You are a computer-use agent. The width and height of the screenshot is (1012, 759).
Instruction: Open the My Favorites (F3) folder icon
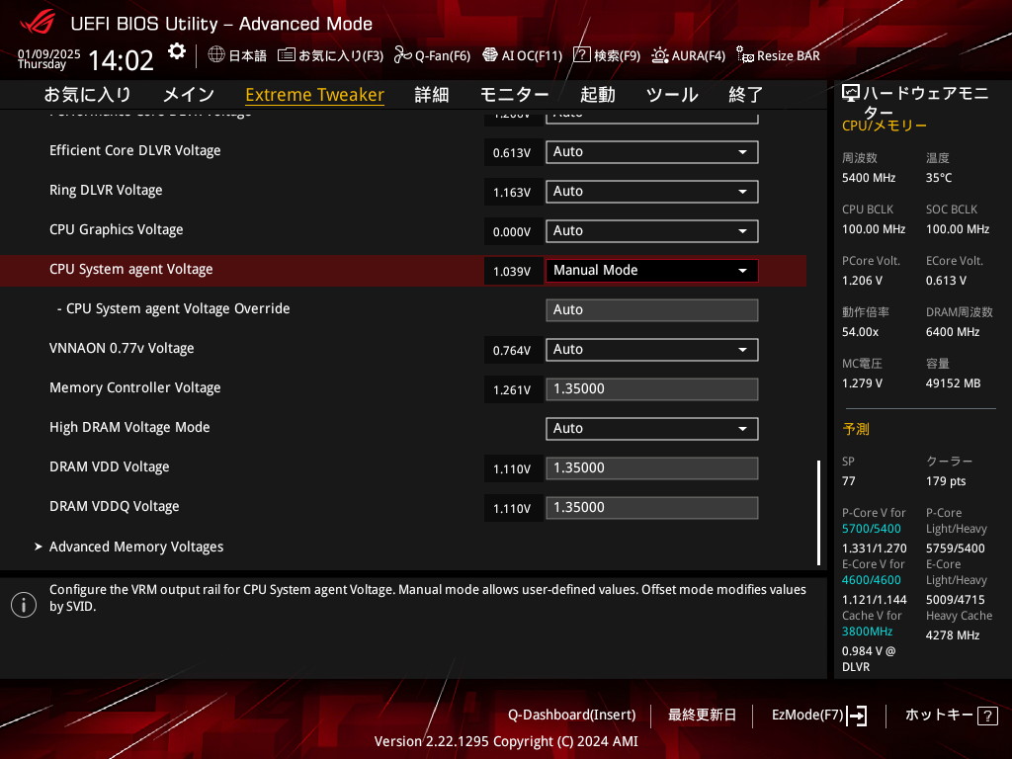287,55
